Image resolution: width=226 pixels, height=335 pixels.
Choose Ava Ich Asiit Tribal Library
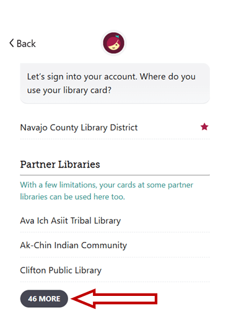[115, 221]
